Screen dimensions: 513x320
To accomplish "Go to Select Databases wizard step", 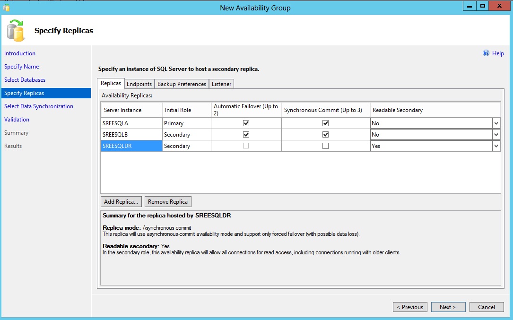I will [25, 80].
